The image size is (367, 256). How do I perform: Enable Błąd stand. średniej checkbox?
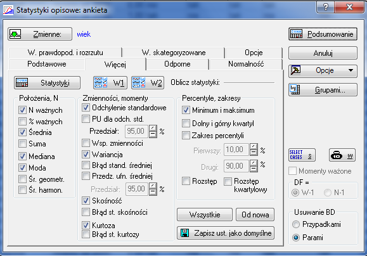point(86,165)
